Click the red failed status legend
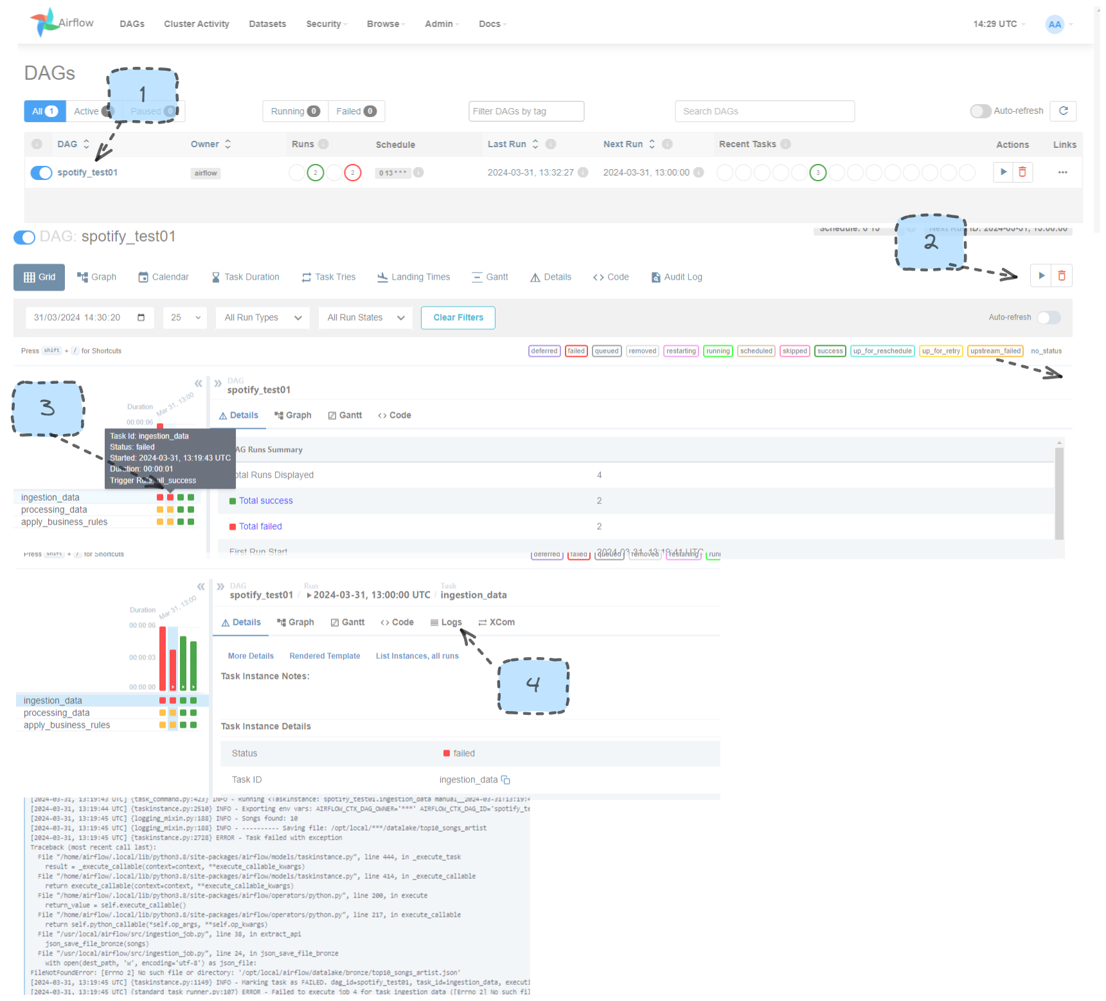This screenshot has width=1106, height=1001. (576, 350)
